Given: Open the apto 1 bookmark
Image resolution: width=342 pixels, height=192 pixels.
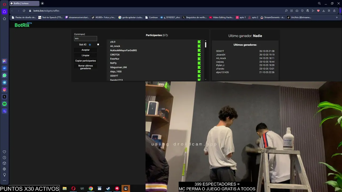Looking at the screenshot, I should coord(241,17).
